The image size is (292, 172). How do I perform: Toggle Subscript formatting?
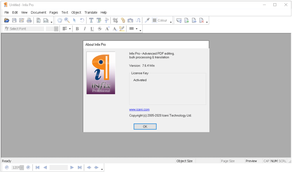115,29
